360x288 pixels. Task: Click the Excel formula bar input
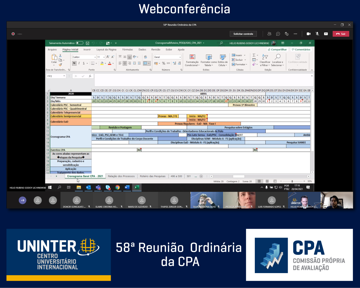coord(202,80)
